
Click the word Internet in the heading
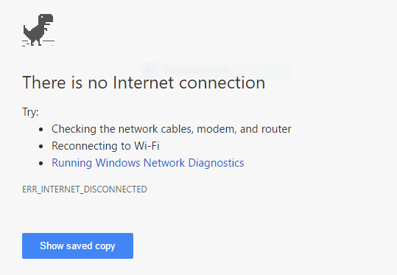144,83
